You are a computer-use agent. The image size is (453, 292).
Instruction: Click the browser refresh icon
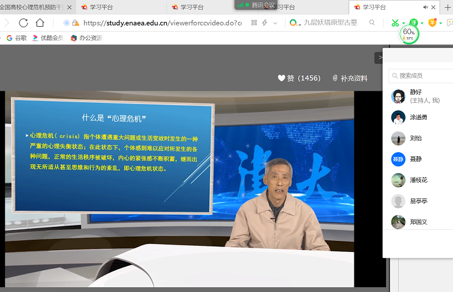(x=23, y=23)
